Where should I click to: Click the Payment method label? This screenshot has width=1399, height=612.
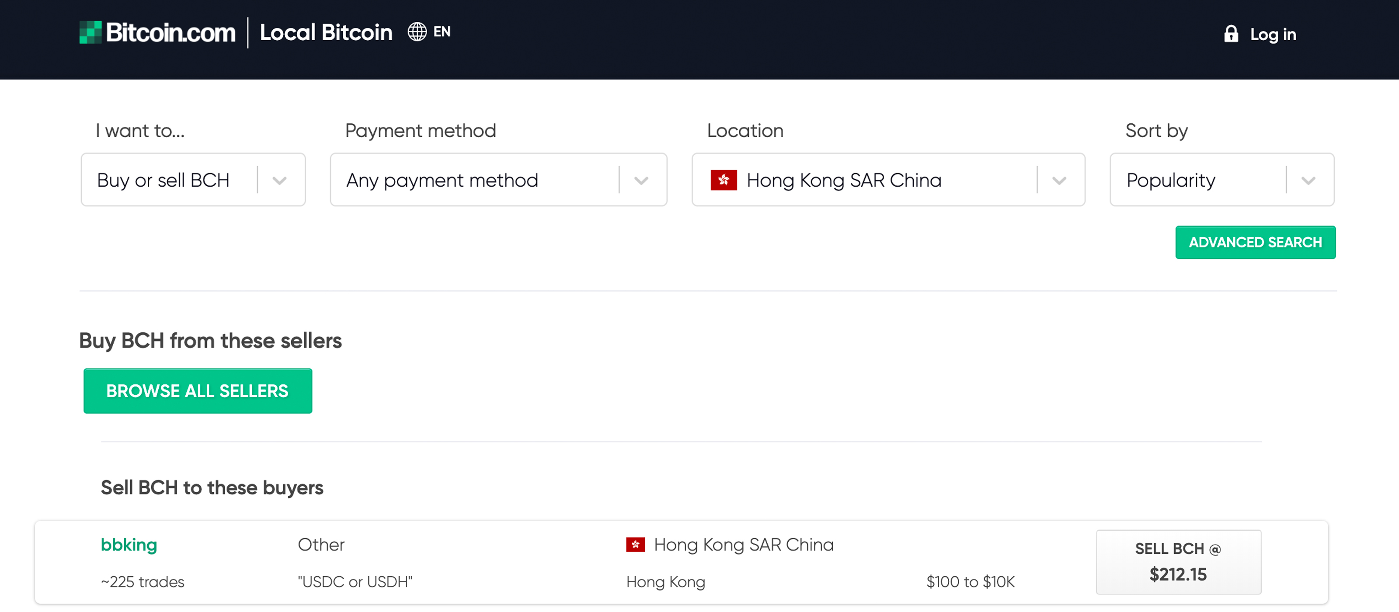[420, 131]
